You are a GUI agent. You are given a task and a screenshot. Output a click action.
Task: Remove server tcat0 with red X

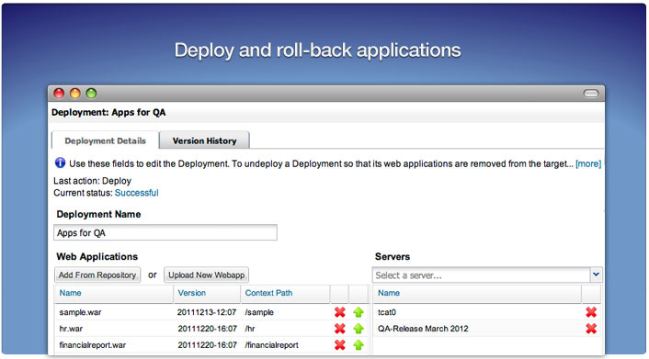591,312
